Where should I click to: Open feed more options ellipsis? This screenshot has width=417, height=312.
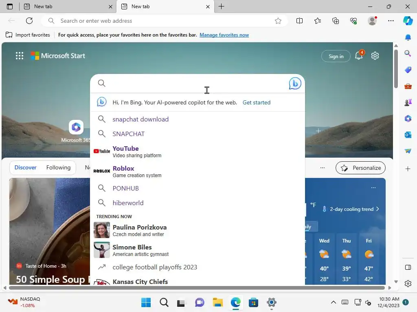point(323,168)
